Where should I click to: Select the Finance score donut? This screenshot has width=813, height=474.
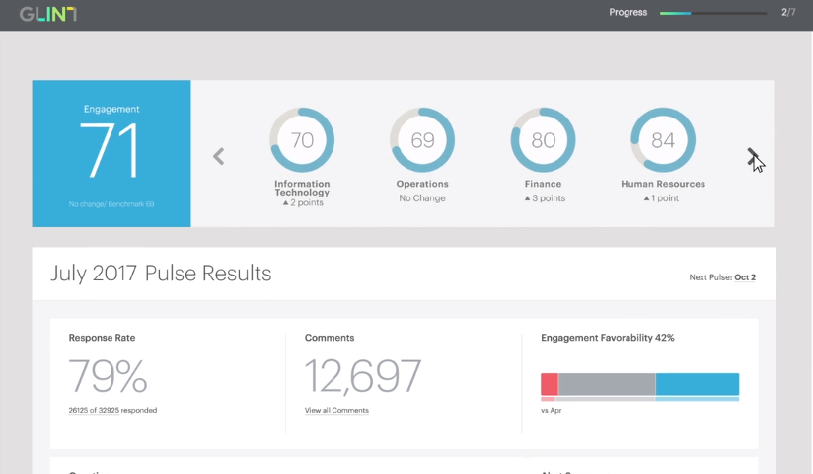coord(543,140)
